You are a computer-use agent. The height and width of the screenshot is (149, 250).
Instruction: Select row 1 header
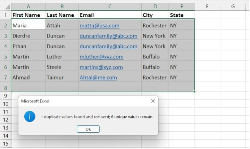pos(5,15)
